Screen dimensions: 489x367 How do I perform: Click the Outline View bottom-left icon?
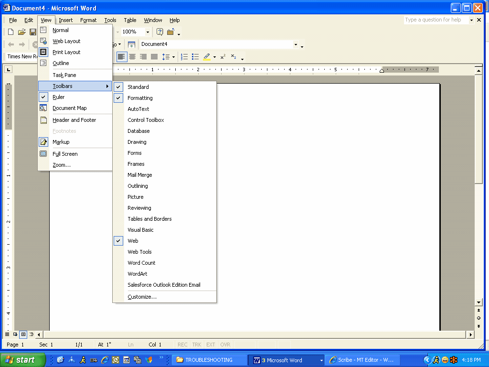click(32, 334)
